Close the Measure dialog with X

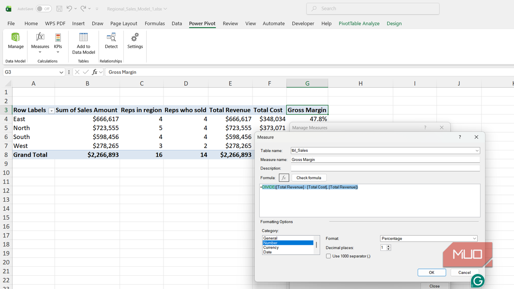pos(476,137)
